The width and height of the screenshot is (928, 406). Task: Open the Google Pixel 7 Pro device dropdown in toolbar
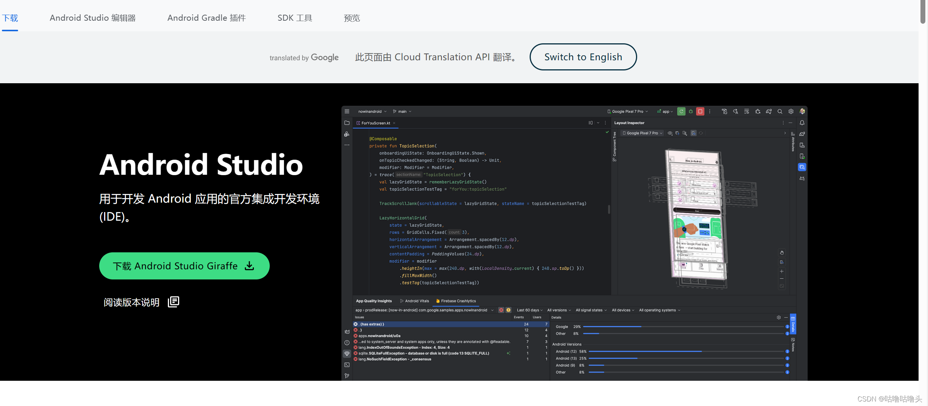click(x=628, y=111)
